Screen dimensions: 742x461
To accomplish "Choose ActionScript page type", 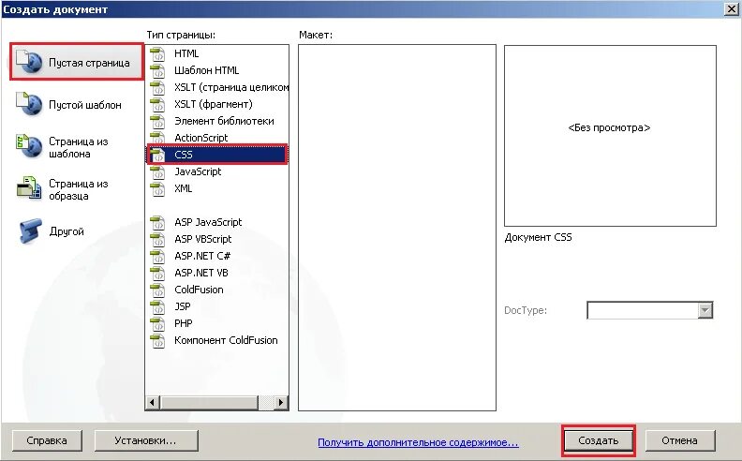I will pyautogui.click(x=201, y=138).
